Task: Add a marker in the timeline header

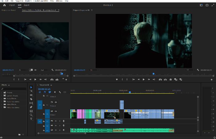Action: pos(55,92)
